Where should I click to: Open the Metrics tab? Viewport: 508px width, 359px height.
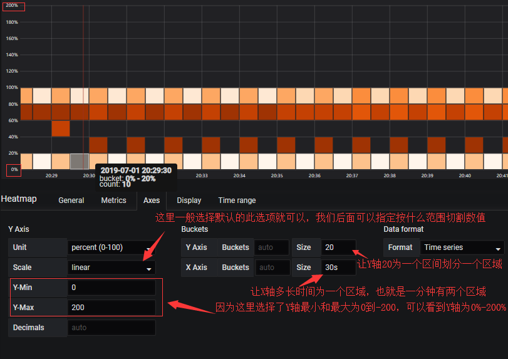pyautogui.click(x=113, y=200)
